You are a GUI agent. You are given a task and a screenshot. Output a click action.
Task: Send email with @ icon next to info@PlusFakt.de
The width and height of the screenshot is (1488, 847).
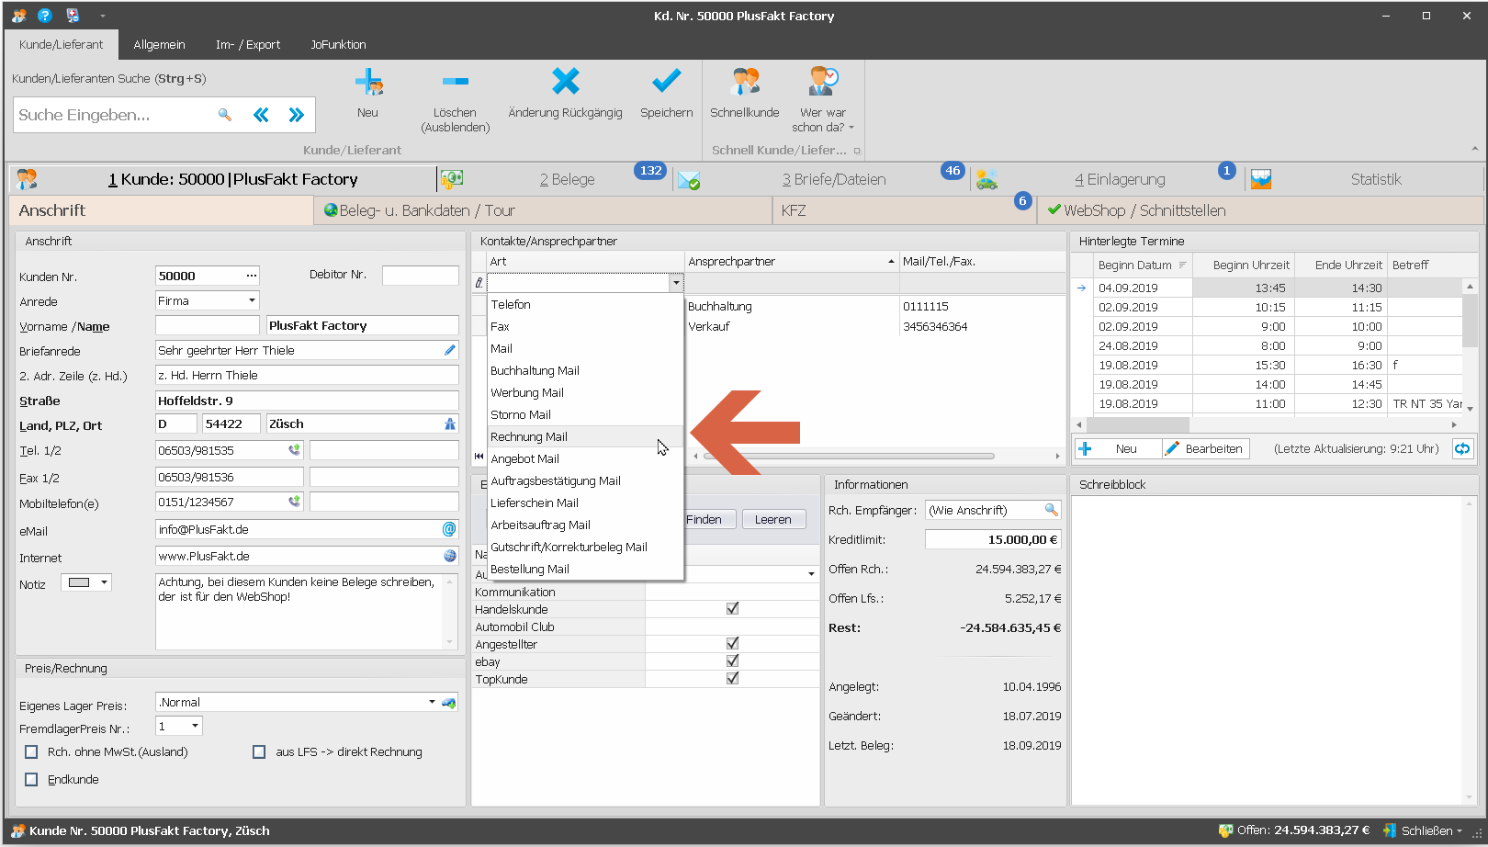point(449,529)
